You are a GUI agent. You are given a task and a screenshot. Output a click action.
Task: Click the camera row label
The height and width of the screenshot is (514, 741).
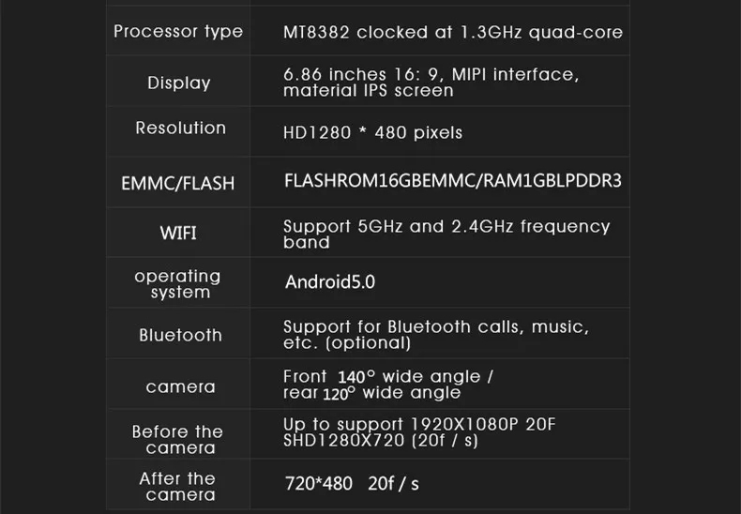180,387
